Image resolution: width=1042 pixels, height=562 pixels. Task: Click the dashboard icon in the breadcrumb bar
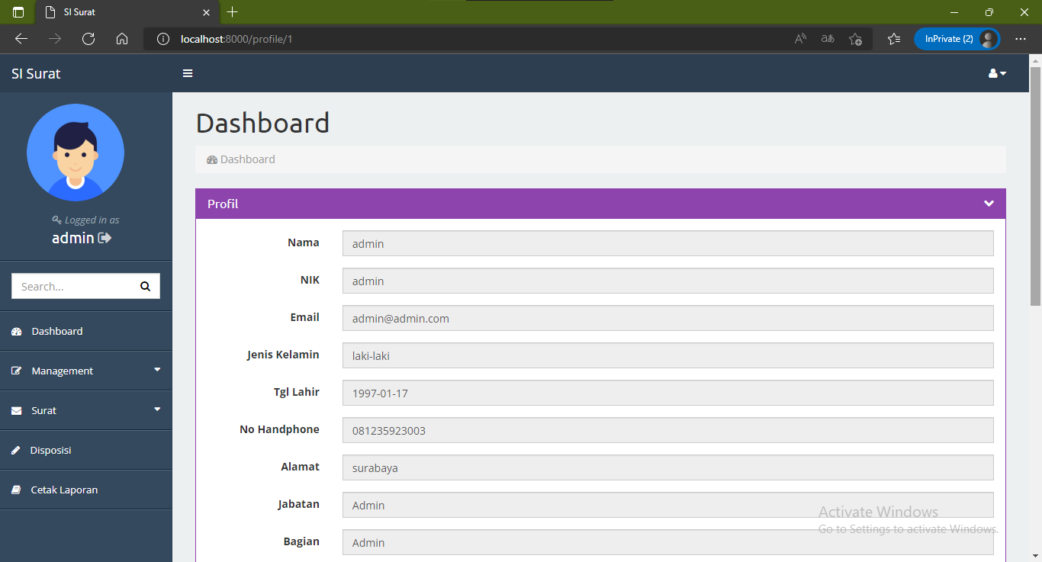tap(211, 159)
